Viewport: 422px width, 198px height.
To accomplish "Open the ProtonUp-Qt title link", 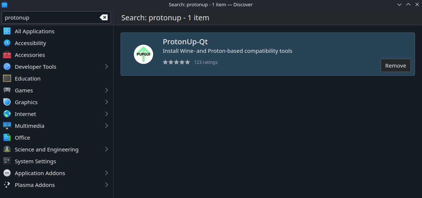I will pos(185,42).
